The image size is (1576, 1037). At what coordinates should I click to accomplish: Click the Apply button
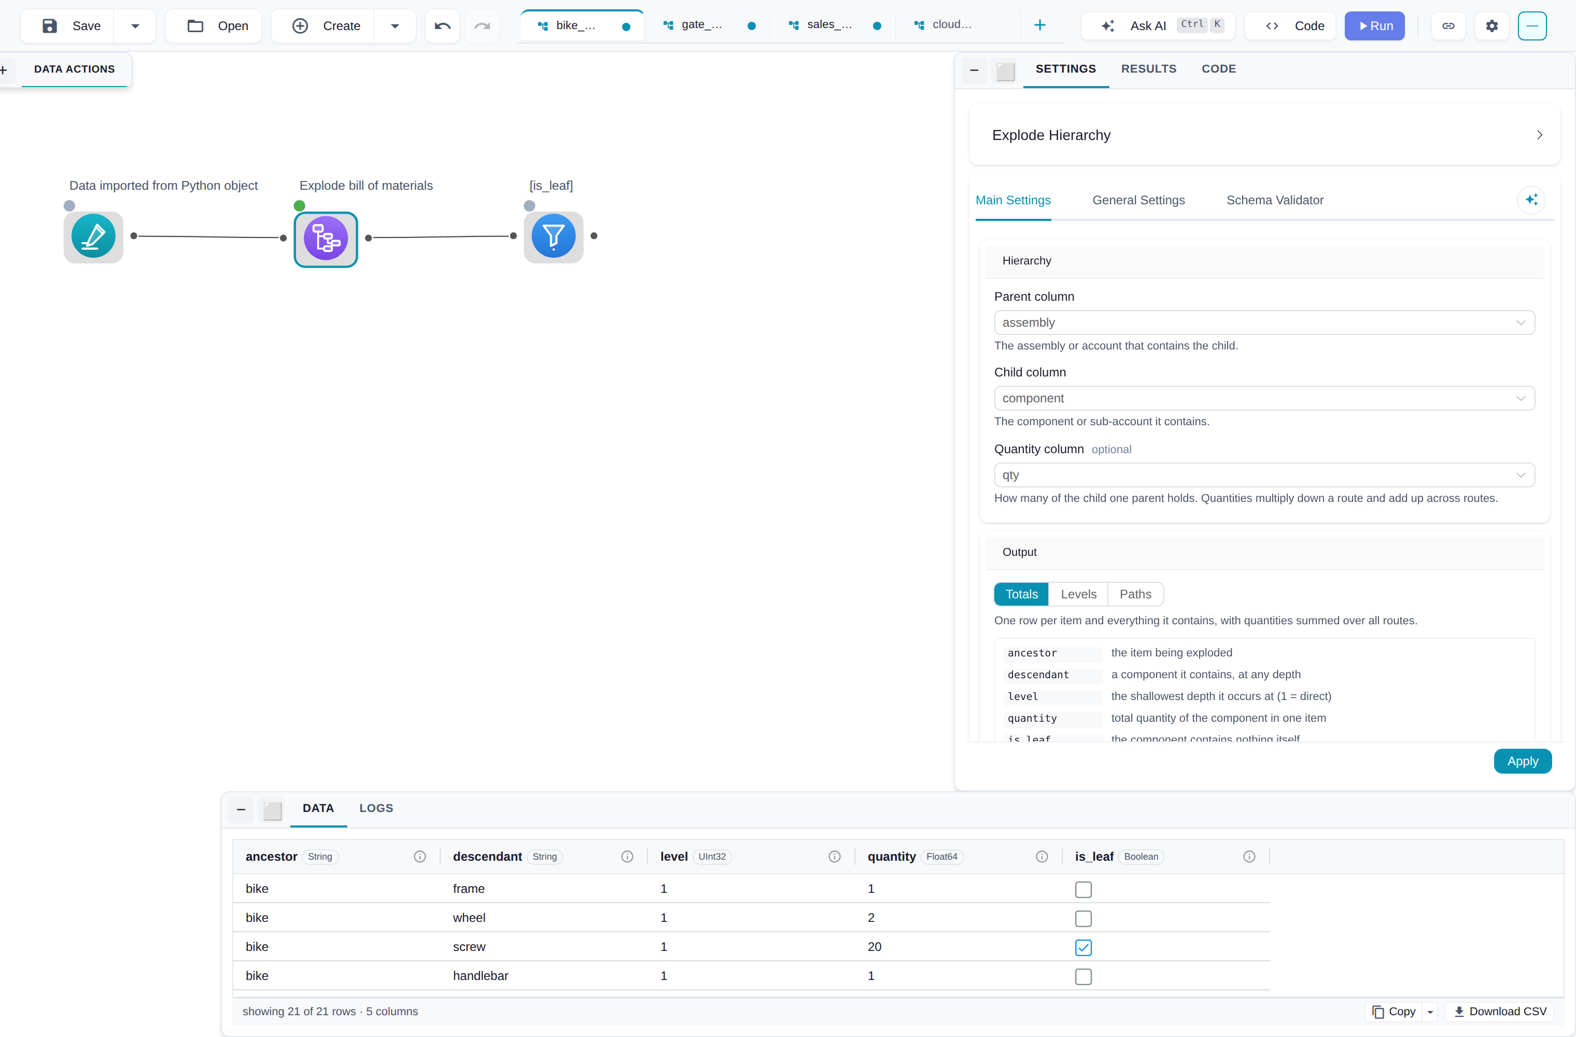click(1523, 761)
